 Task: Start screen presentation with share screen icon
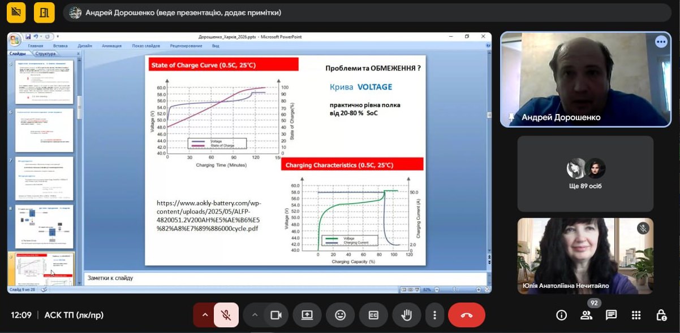click(x=307, y=315)
